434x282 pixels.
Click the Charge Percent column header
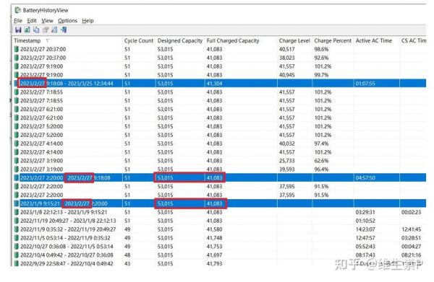333,40
